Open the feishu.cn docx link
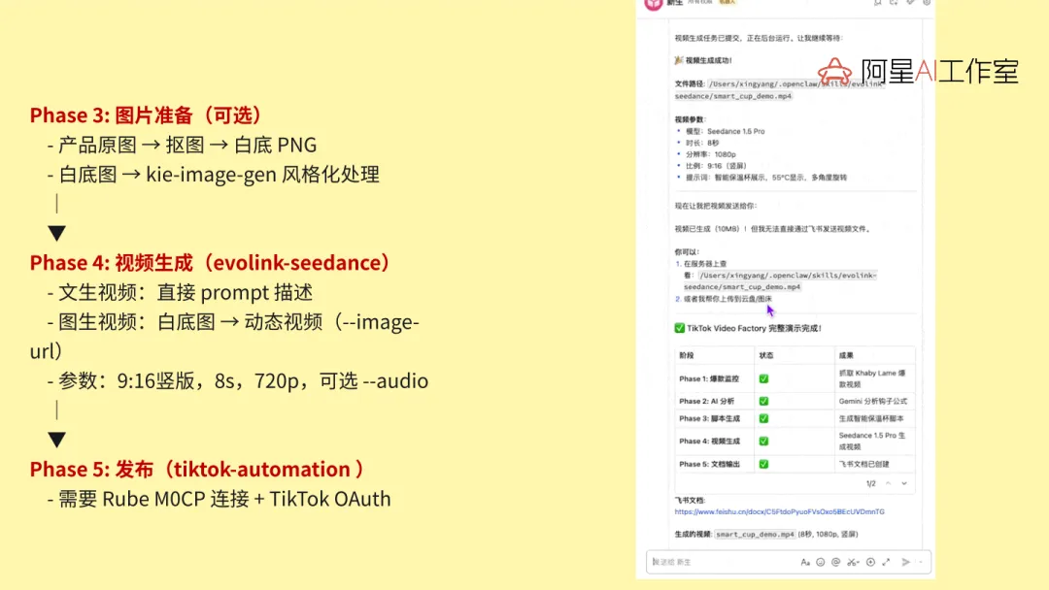Image resolution: width=1049 pixels, height=590 pixels. click(779, 511)
